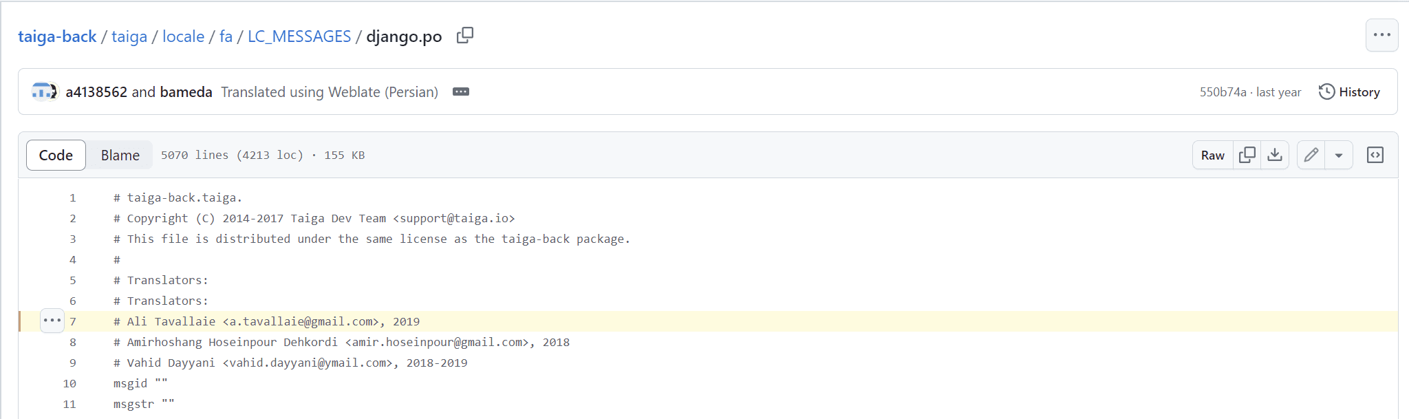Open the locale directory breadcrumb
1409x419 pixels.
tap(183, 36)
